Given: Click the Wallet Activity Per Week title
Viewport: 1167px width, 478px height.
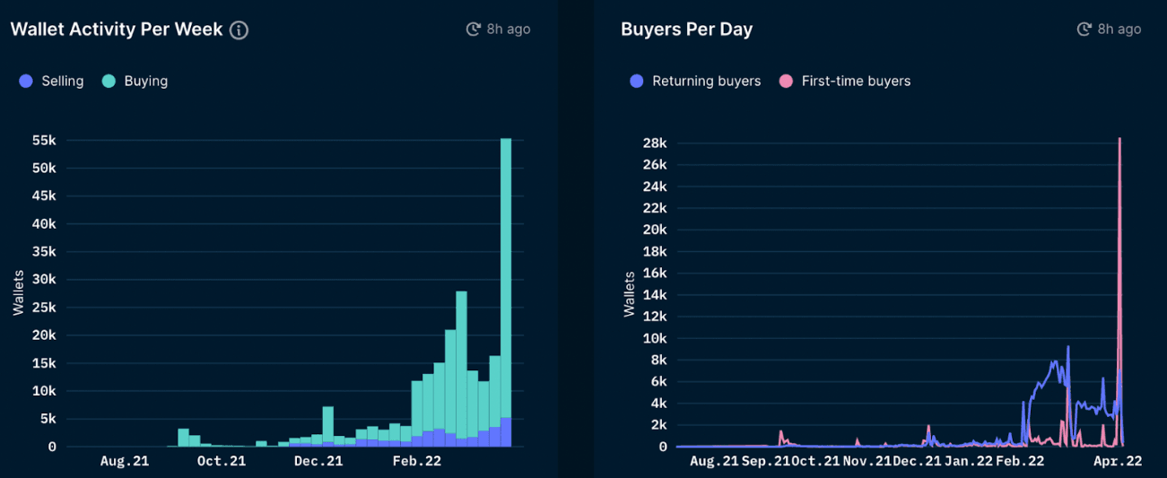Looking at the screenshot, I should [x=117, y=30].
